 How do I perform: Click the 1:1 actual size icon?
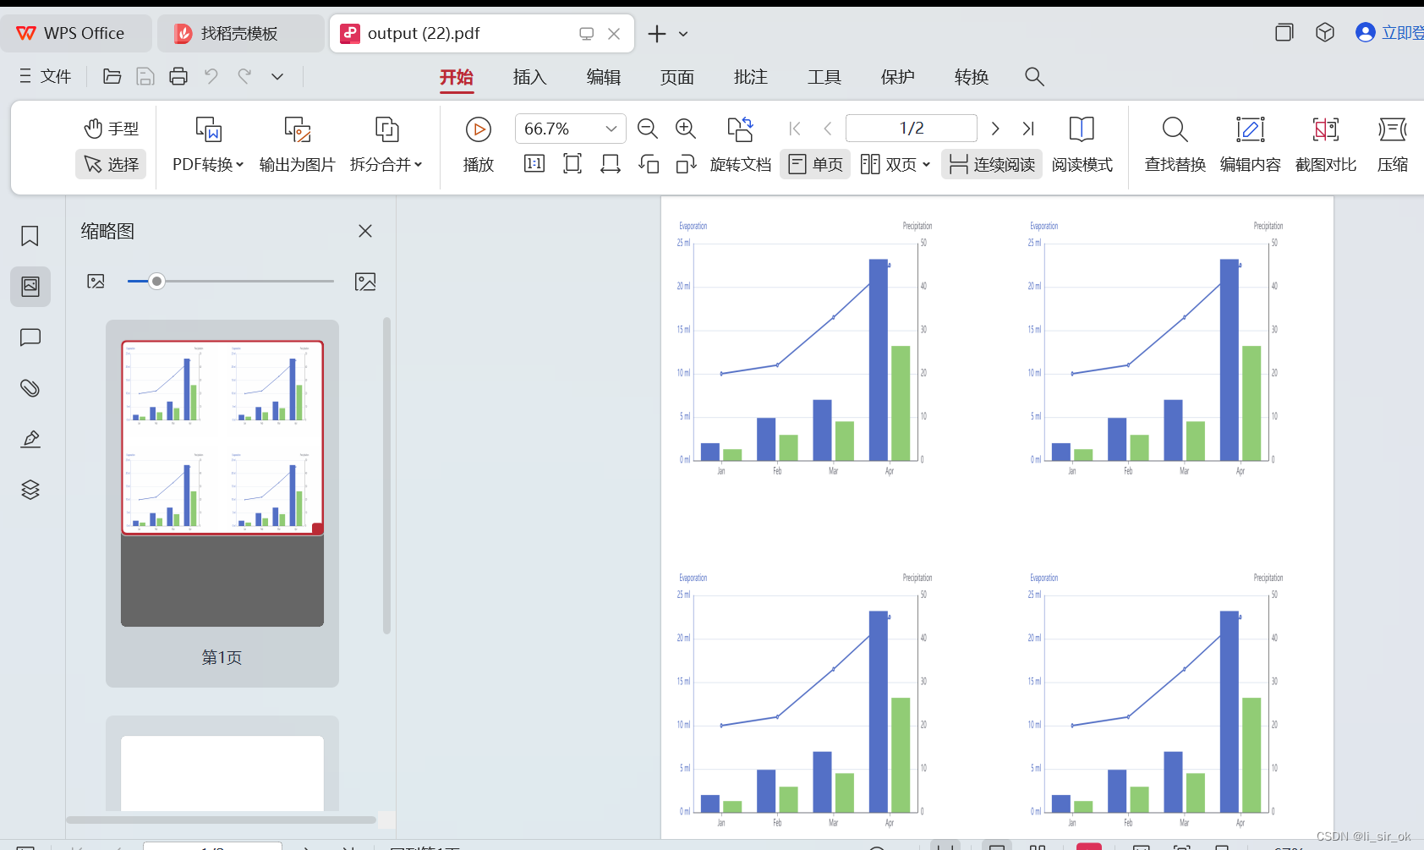click(534, 163)
